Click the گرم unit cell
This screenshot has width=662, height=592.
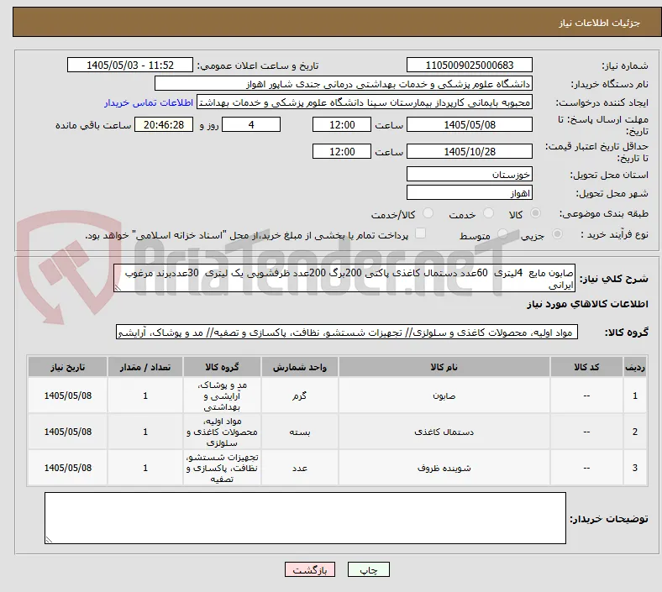300,396
